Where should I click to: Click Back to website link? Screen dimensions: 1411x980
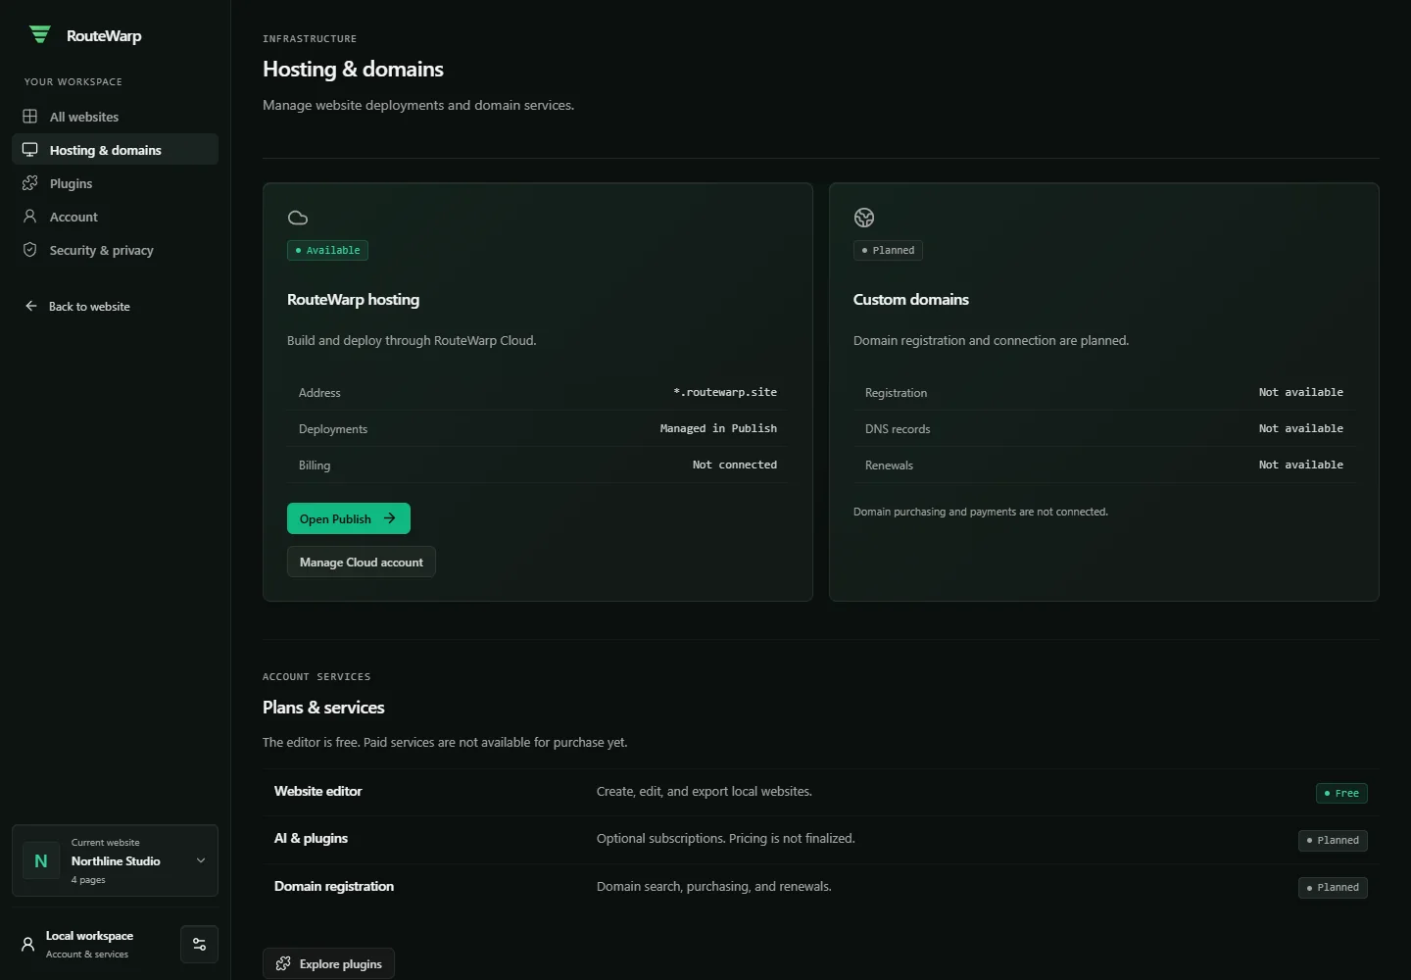tap(77, 306)
